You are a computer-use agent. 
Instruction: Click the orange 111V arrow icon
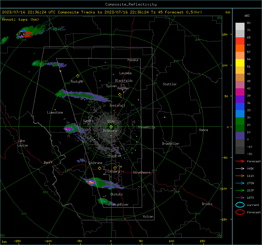pyautogui.click(x=240, y=176)
